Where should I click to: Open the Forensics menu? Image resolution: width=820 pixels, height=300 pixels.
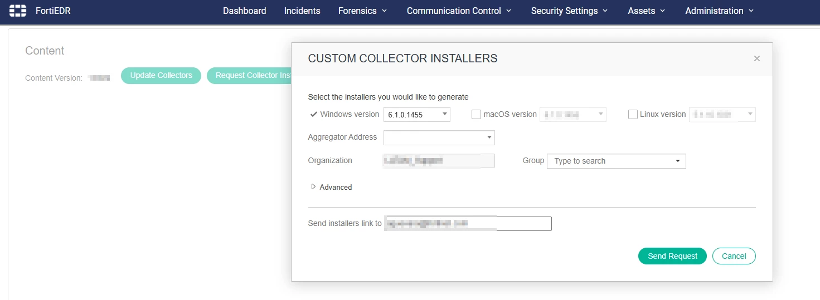click(x=362, y=11)
